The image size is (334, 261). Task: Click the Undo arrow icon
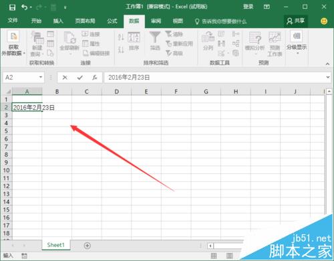click(x=24, y=7)
